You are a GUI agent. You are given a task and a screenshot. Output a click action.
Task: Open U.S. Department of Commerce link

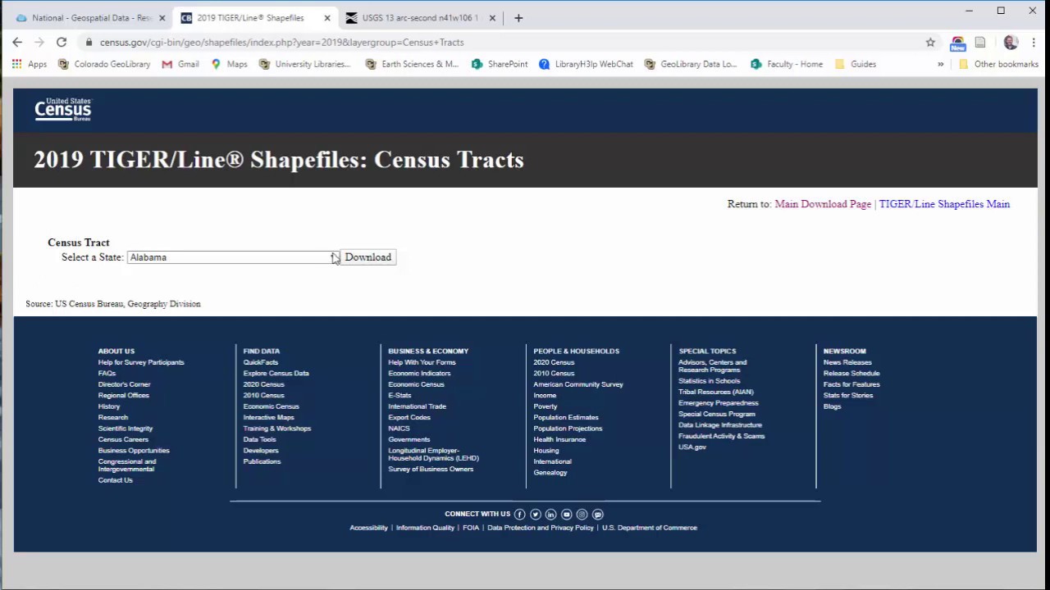[650, 528]
